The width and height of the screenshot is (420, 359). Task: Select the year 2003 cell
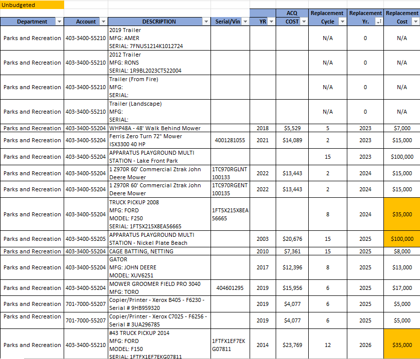263,239
